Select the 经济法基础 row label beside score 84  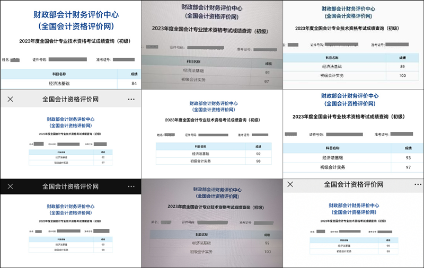pos(59,84)
